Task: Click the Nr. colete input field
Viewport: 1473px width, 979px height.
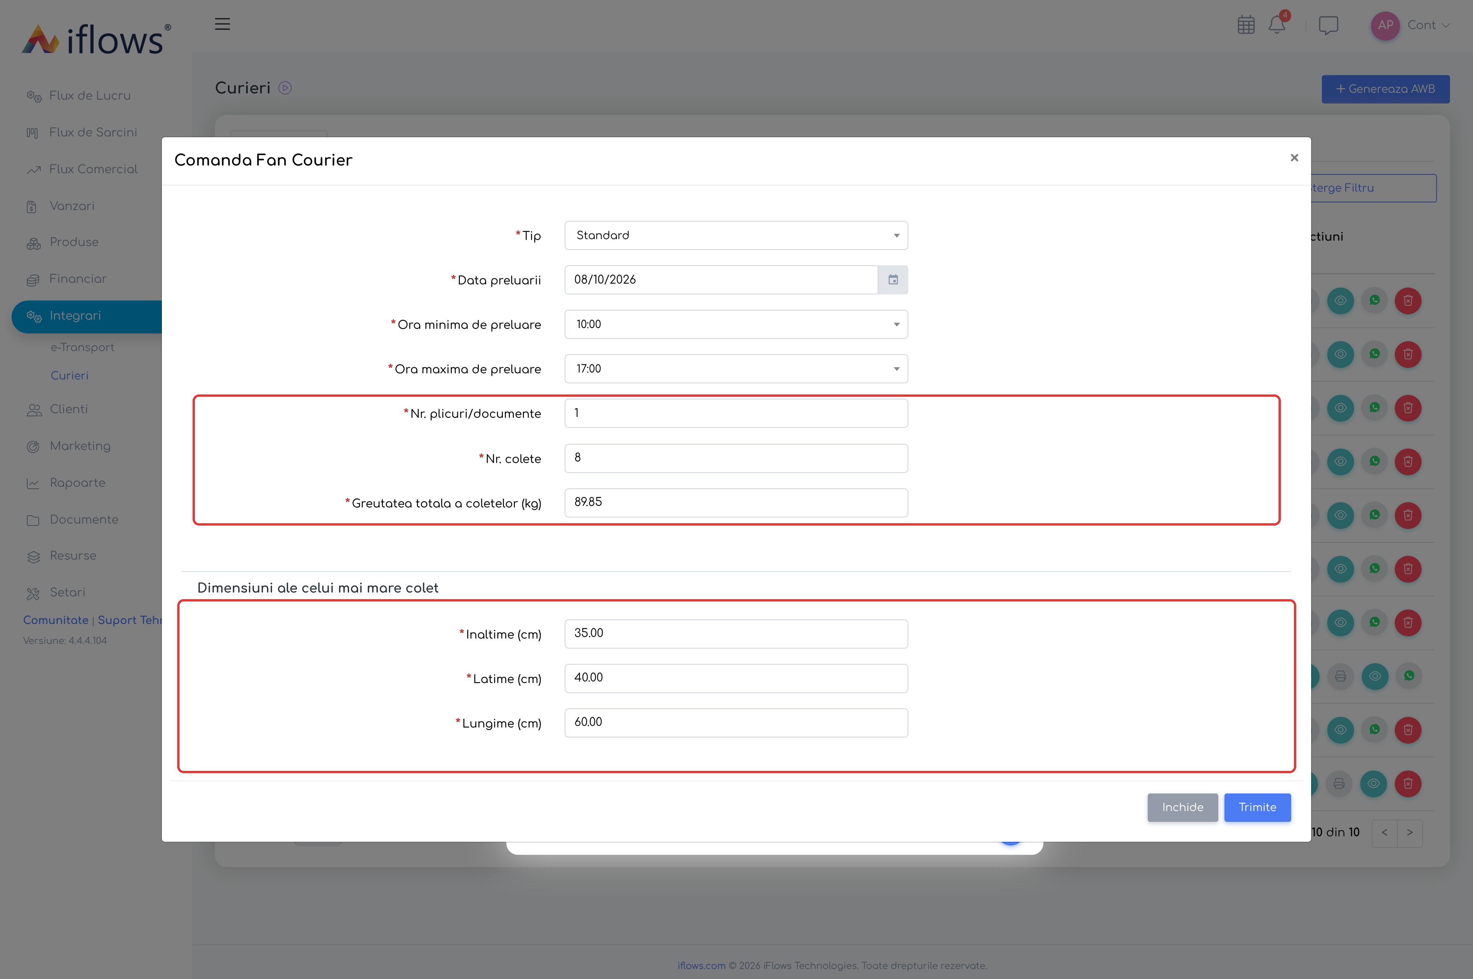Action: (x=736, y=458)
